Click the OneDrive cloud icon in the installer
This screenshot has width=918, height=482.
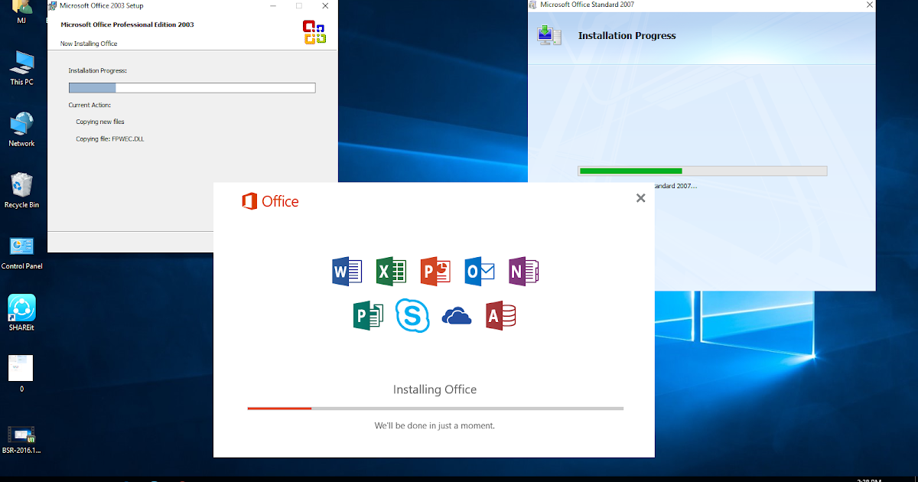pyautogui.click(x=457, y=315)
